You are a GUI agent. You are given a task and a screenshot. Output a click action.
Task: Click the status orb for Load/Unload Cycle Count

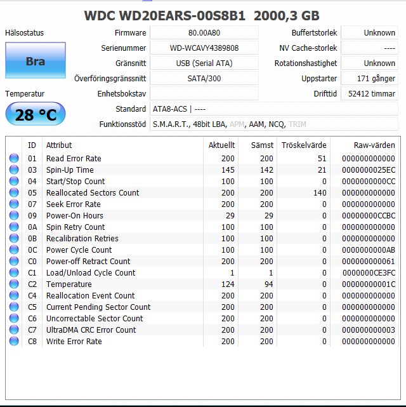pyautogui.click(x=14, y=273)
